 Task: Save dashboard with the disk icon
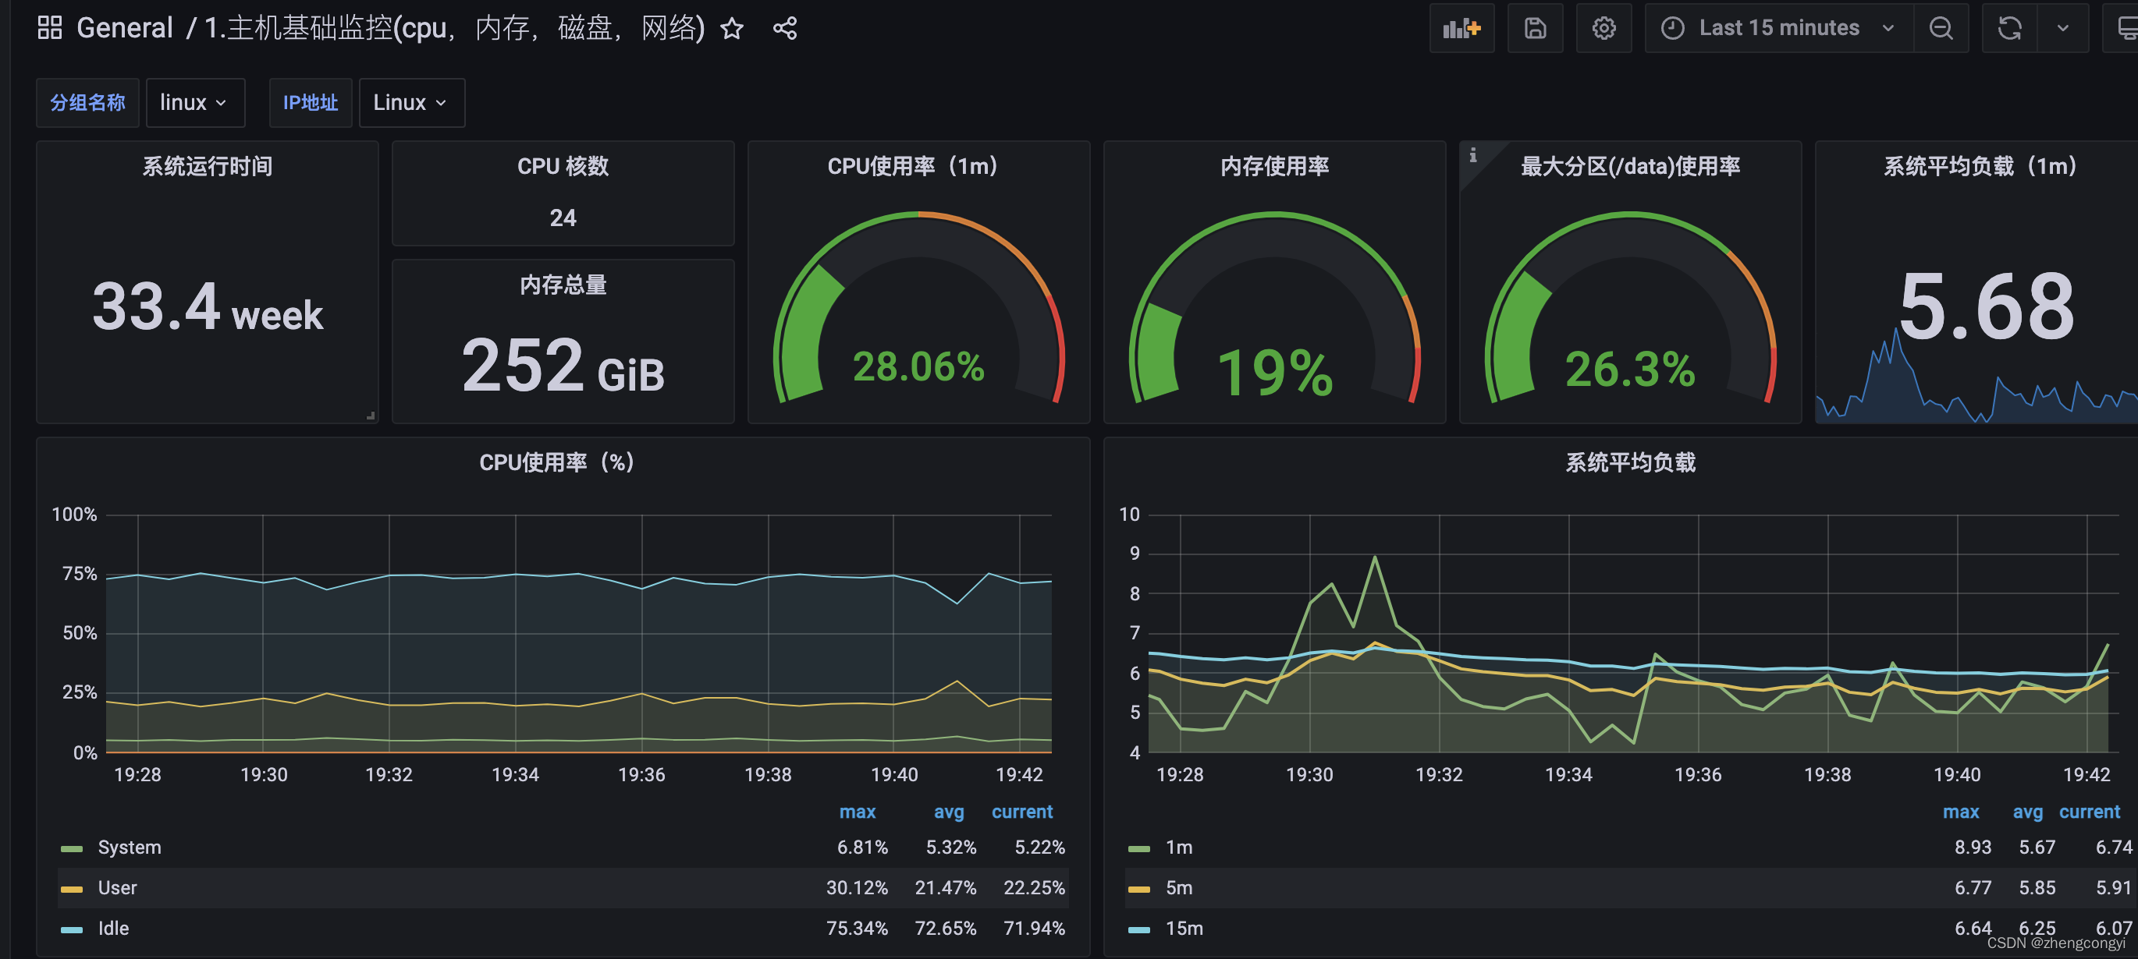(1535, 28)
